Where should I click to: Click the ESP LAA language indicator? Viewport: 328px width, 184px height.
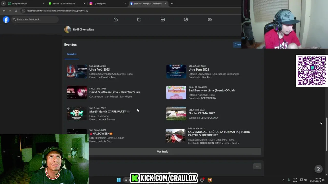pyautogui.click(x=295, y=180)
